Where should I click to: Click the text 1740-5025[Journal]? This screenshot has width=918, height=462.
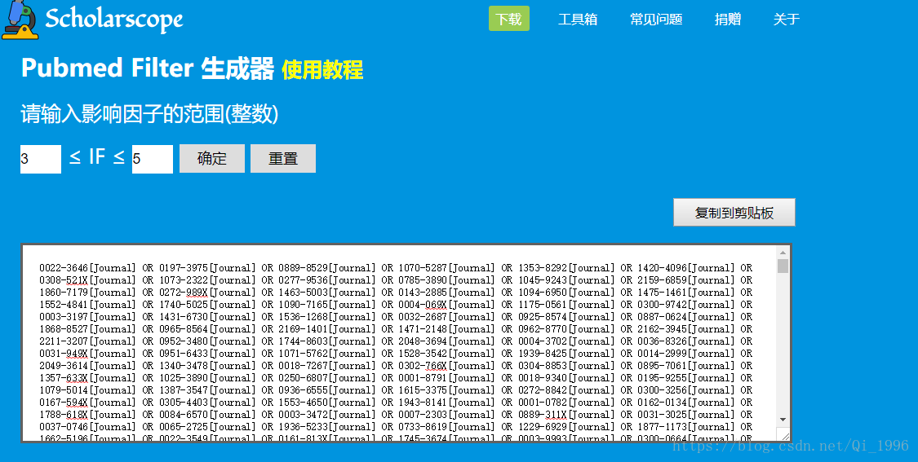tap(207, 305)
